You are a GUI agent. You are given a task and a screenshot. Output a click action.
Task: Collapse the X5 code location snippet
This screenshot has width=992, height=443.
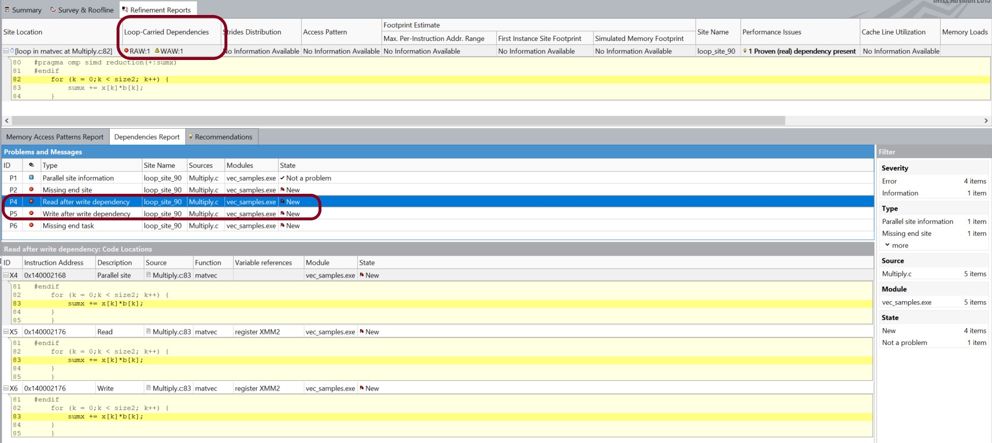(6, 332)
